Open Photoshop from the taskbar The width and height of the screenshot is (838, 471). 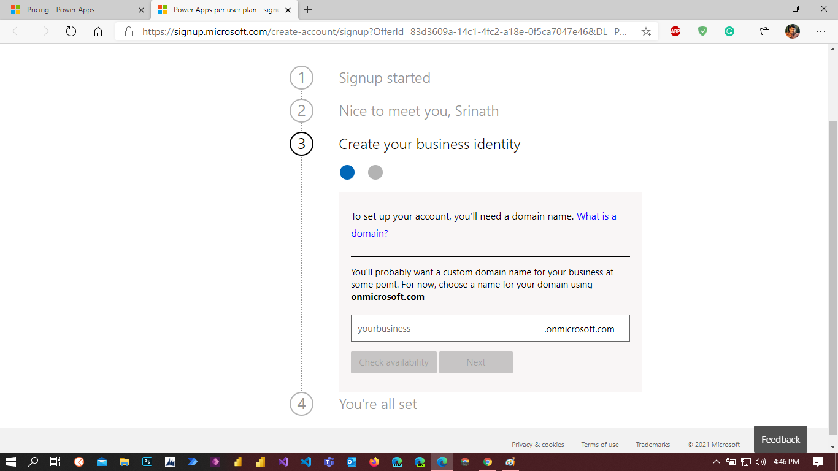tap(147, 462)
